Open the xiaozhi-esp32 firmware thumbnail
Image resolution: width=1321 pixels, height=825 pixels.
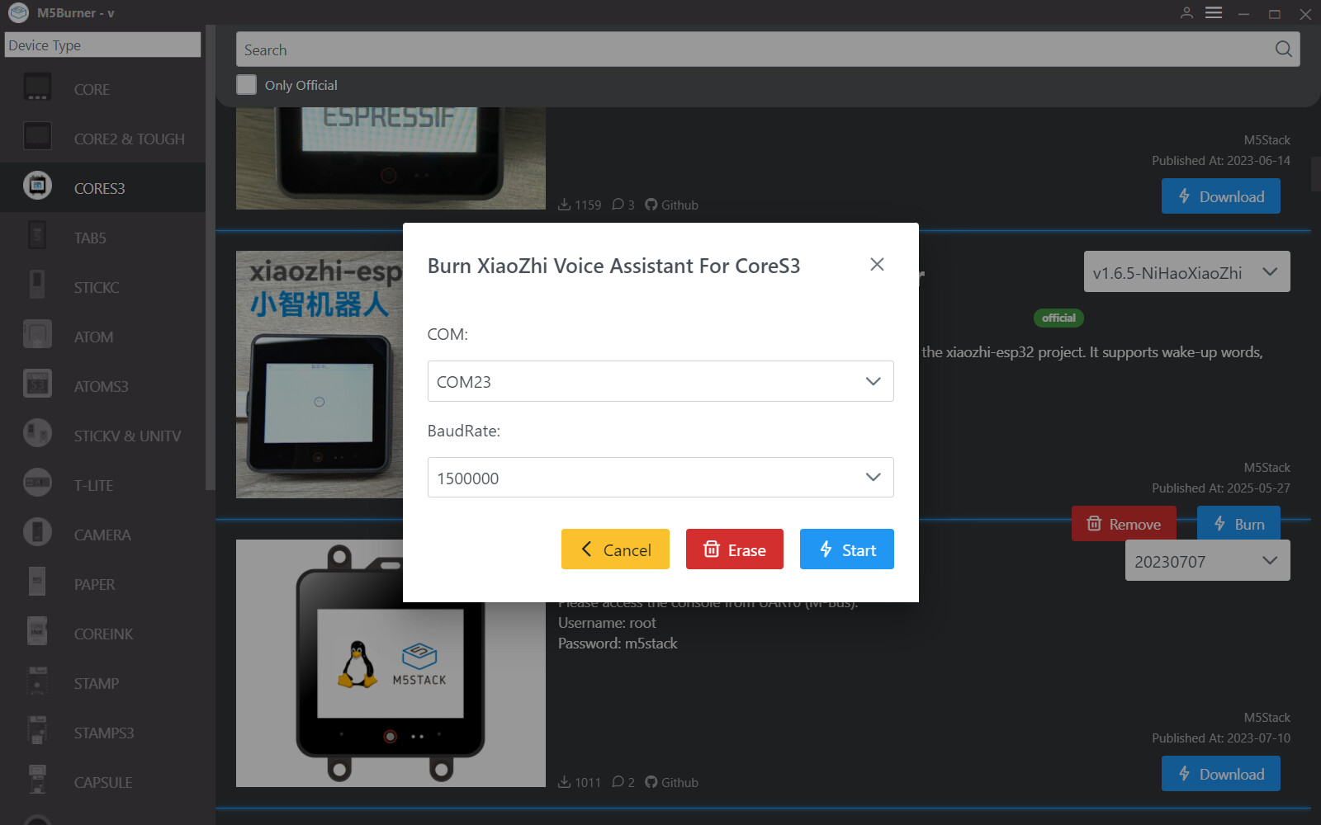pos(320,375)
